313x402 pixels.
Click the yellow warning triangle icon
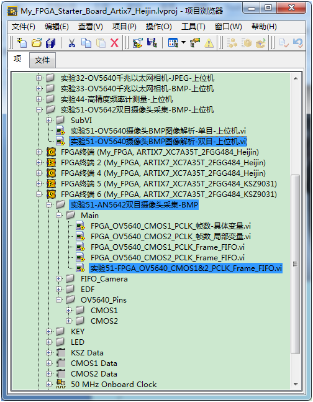coord(209,43)
